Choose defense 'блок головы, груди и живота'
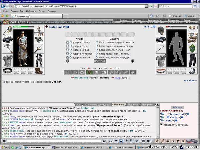200x150 pixels. [x=97, y=42]
